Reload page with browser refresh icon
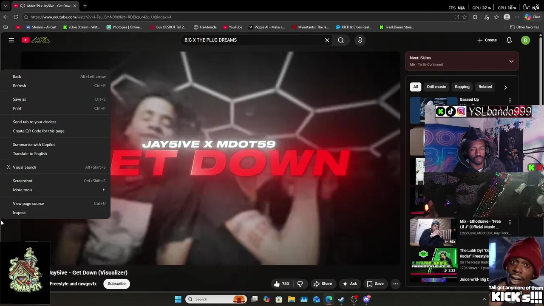 [x=16, y=17]
